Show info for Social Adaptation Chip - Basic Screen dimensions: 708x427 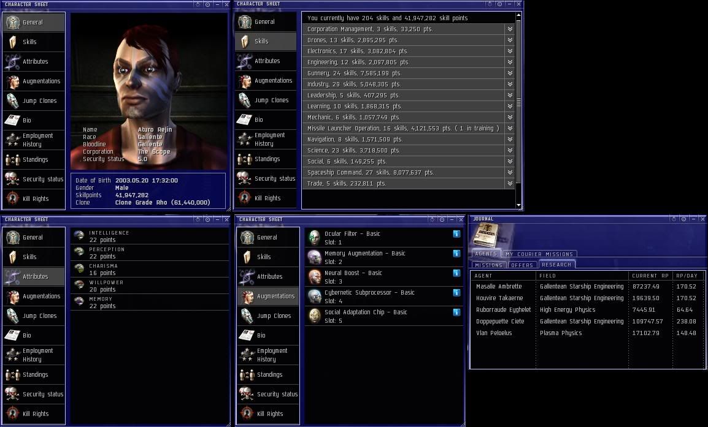456,312
